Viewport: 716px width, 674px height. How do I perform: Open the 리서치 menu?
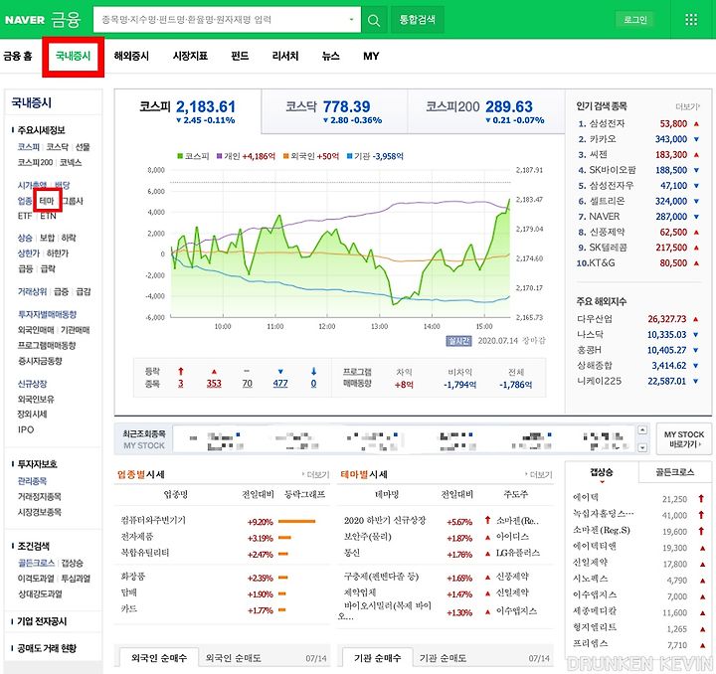(285, 56)
